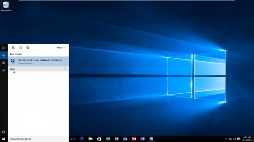This screenshot has width=254, height=142.
Task: Select the Home icon in search sidebar
Action: coord(4,55)
